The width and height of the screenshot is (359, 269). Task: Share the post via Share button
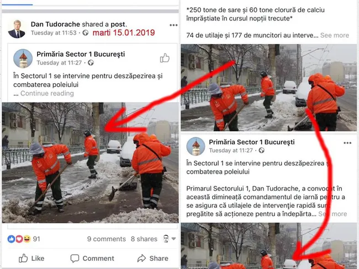pos(152,259)
